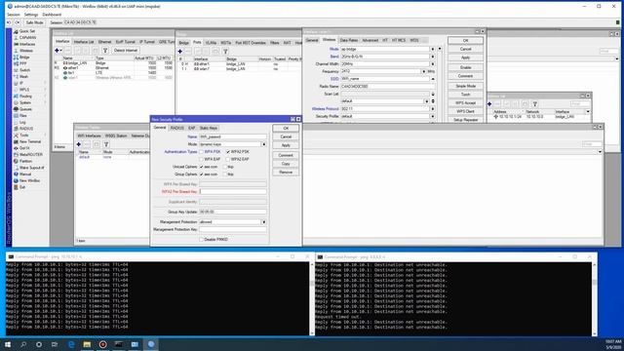624x351 pixels.
Task: Open Wireless in the sidebar
Action: (x=26, y=51)
